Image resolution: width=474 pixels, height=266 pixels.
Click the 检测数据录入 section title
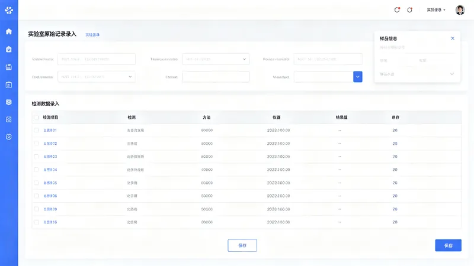(x=46, y=104)
